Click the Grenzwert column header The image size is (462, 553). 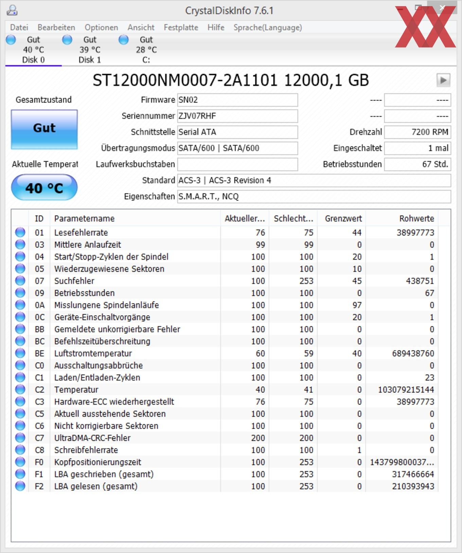tap(342, 219)
